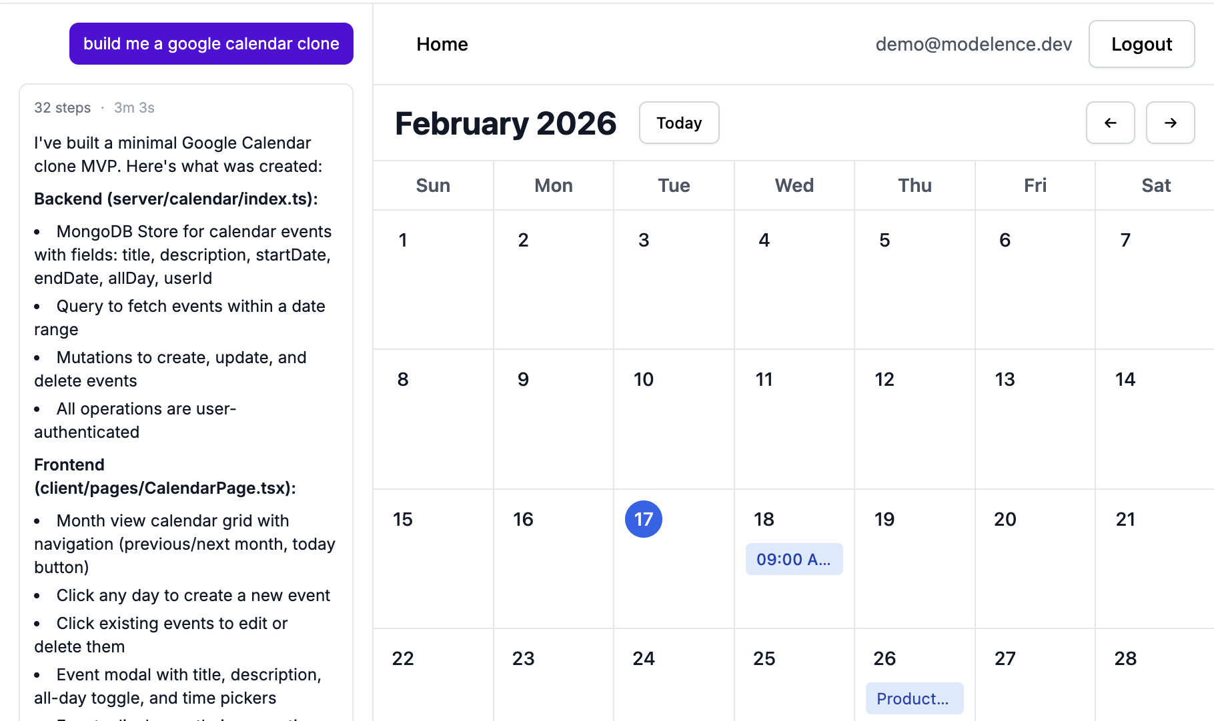Image resolution: width=1214 pixels, height=721 pixels.
Task: Click the '32 steps' build summary label
Action: [63, 107]
